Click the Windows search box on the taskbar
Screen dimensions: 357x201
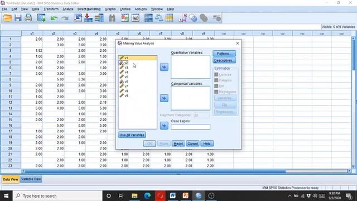(x=57, y=196)
